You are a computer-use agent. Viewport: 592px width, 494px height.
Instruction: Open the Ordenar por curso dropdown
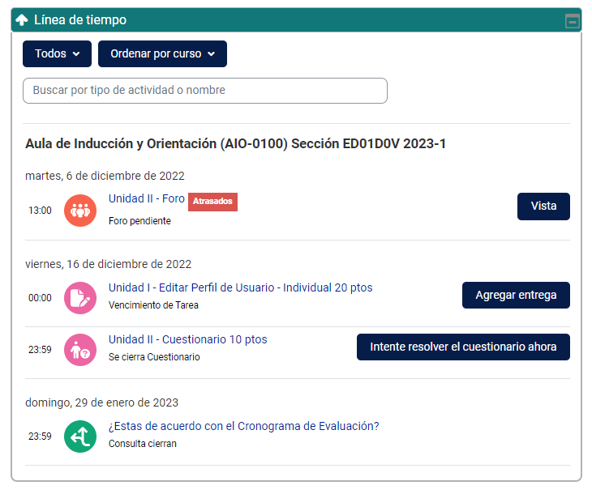pos(162,54)
